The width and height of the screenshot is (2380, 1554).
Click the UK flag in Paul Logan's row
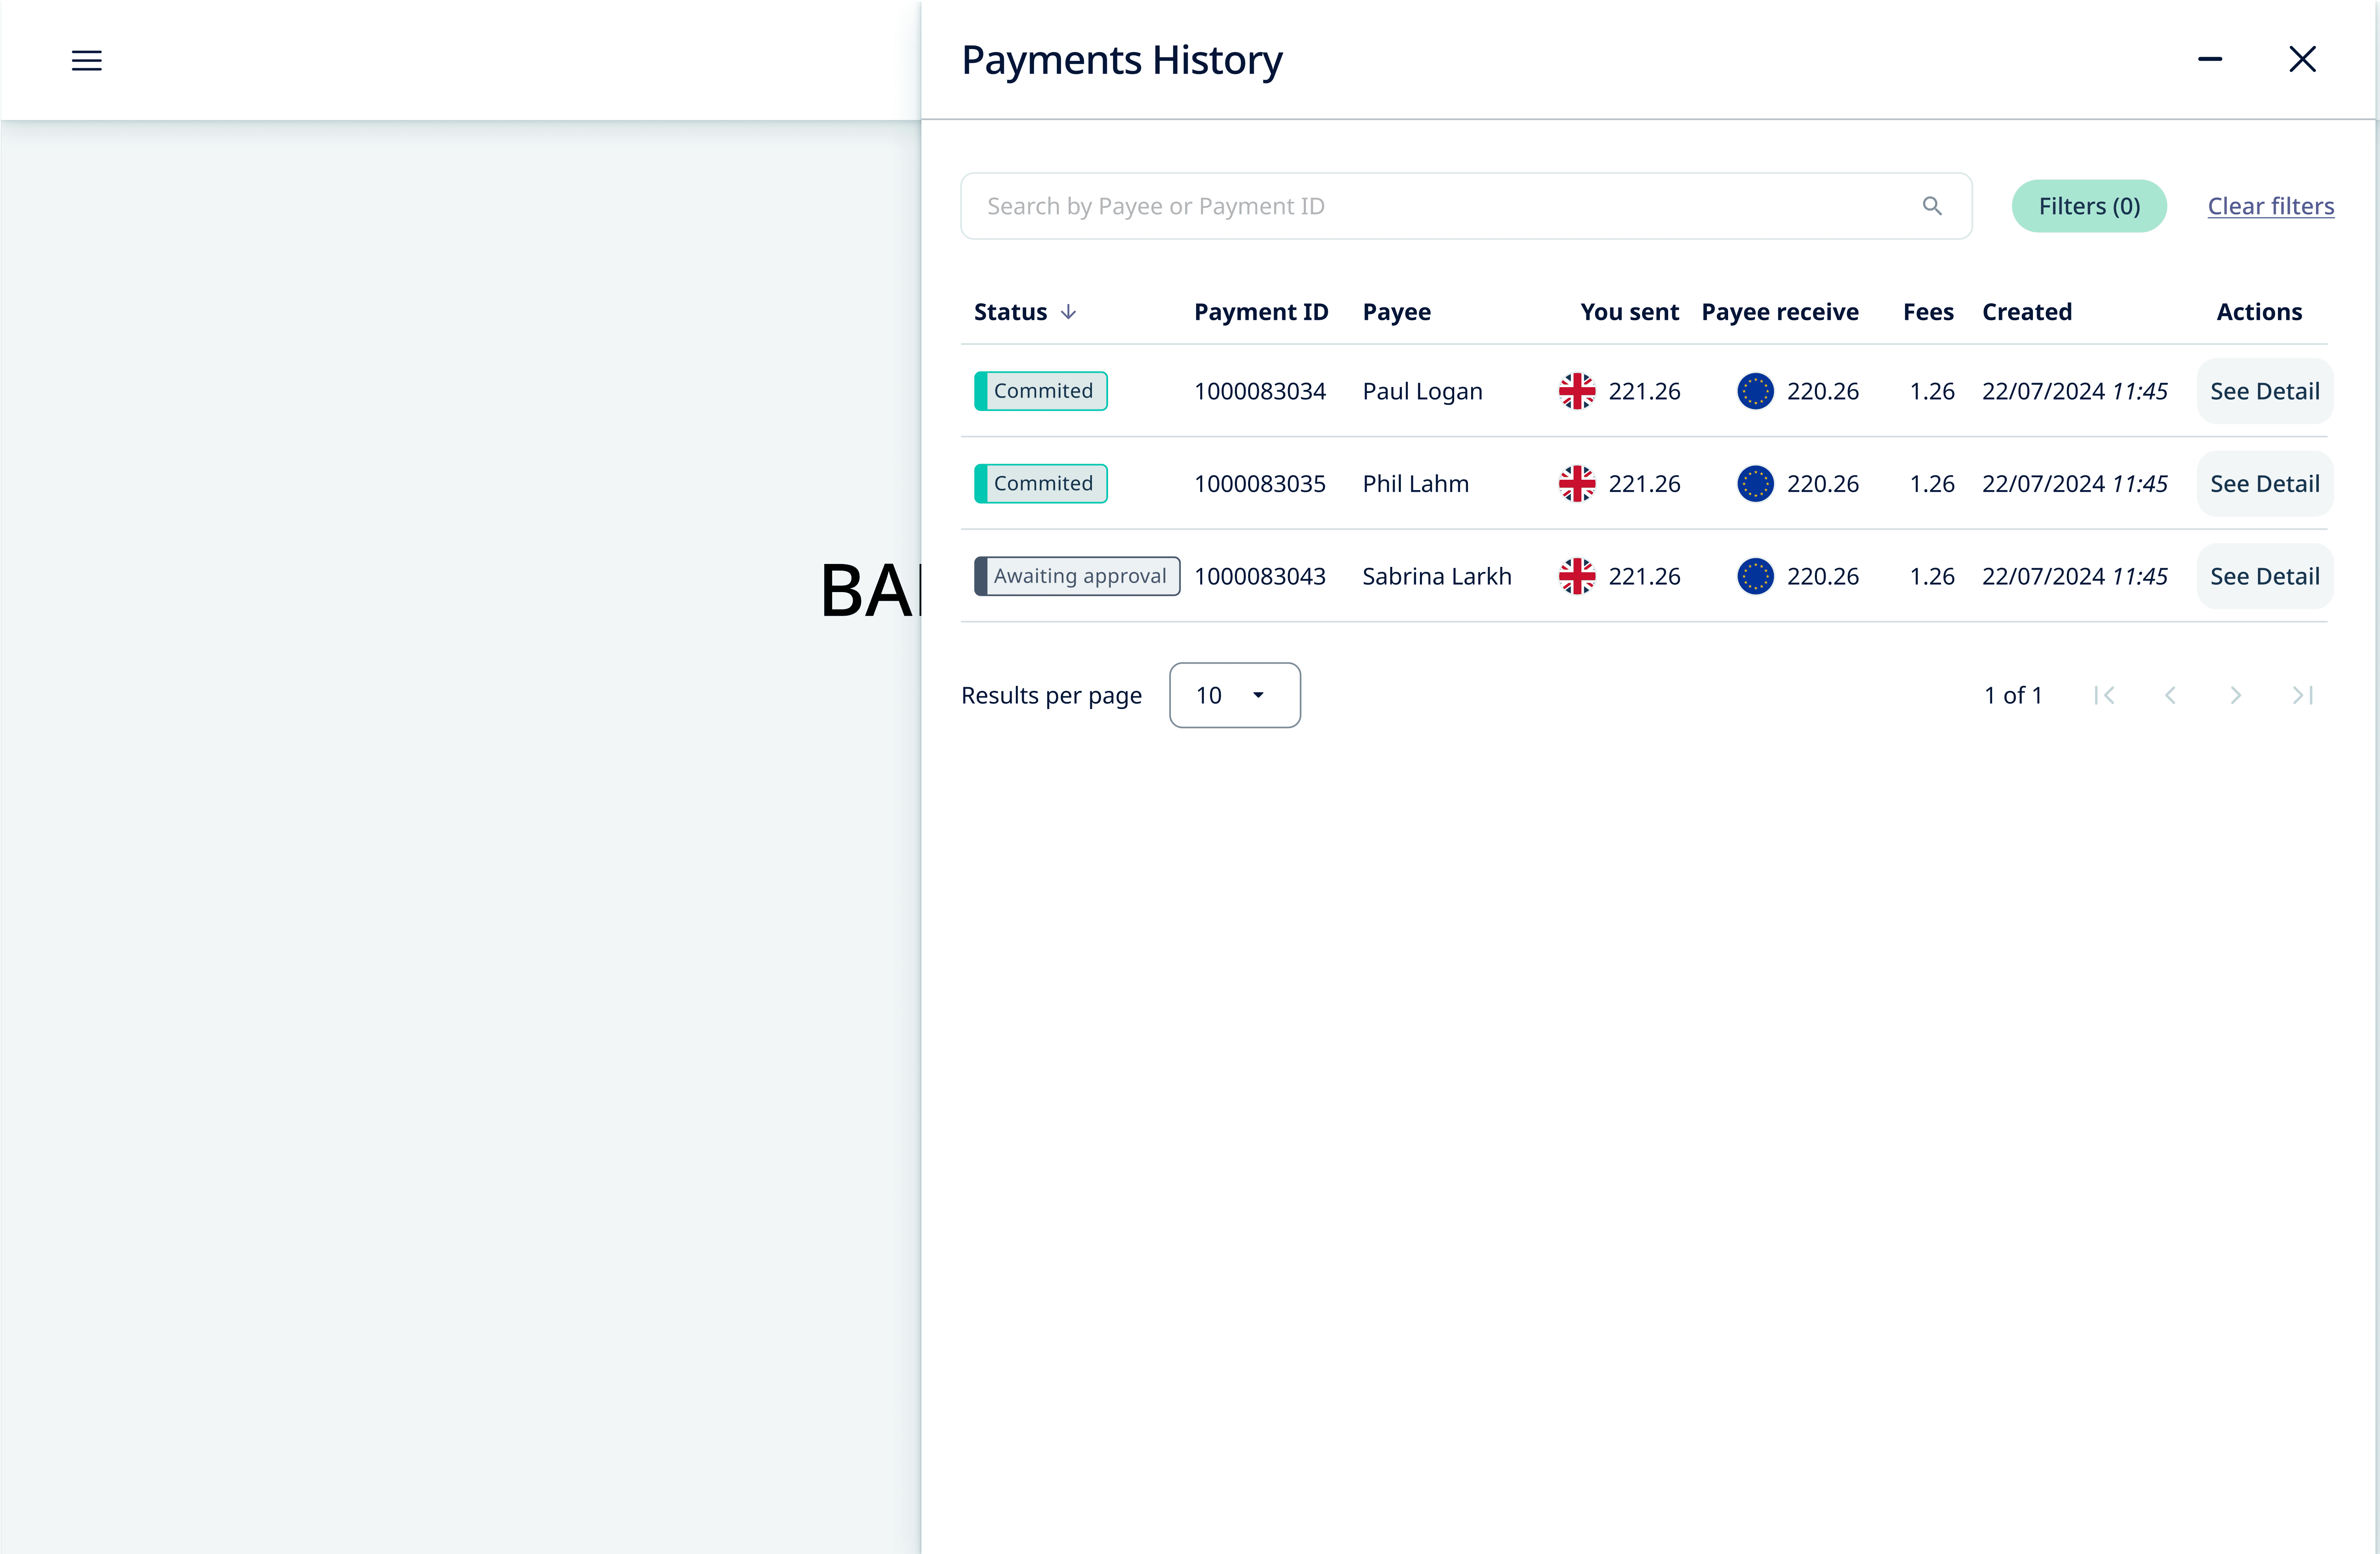(x=1577, y=391)
